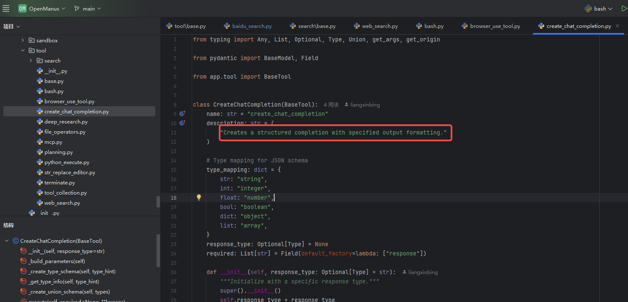The width and height of the screenshot is (628, 302).
Task: Switch to the web_search.py tab
Action: tap(375, 26)
